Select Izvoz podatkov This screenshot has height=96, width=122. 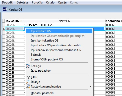(59, 71)
